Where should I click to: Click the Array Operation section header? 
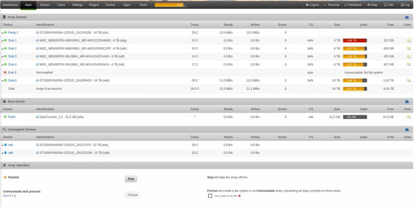point(207,165)
